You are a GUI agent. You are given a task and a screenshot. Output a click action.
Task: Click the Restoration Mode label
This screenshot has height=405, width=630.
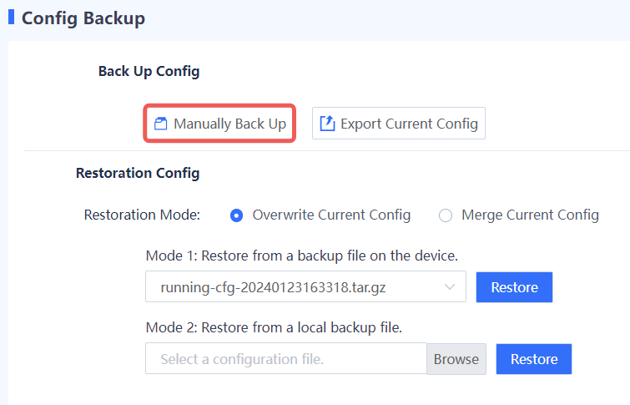[142, 215]
